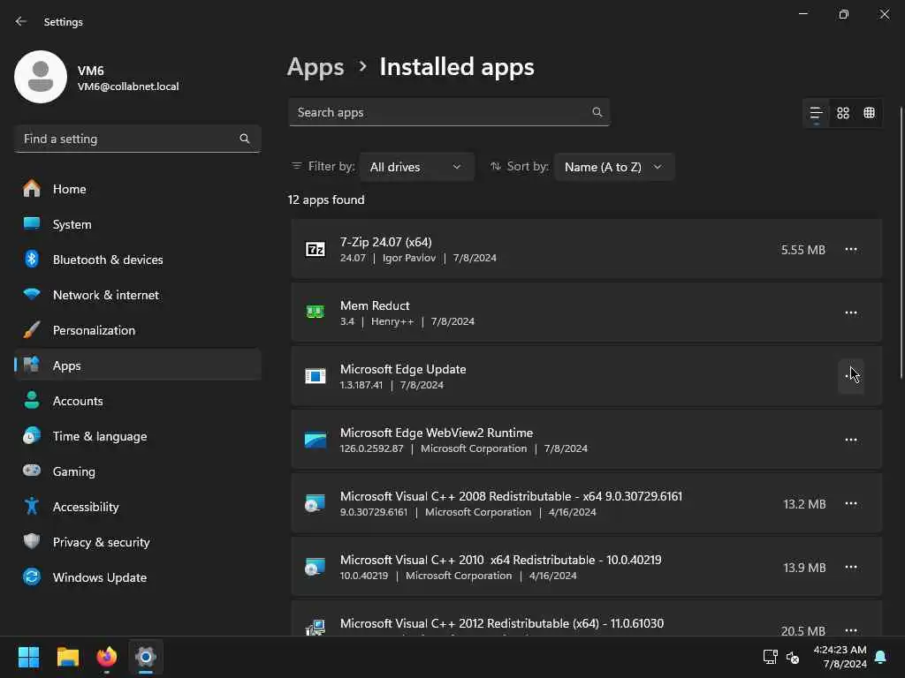Open the Sort by Name dropdown
Image resolution: width=905 pixels, height=678 pixels.
(x=613, y=167)
